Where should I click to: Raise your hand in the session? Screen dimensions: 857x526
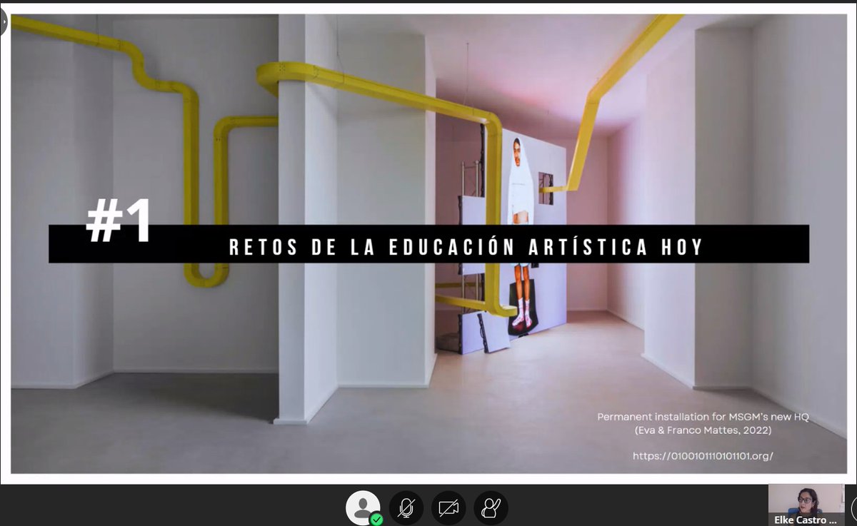(x=491, y=508)
